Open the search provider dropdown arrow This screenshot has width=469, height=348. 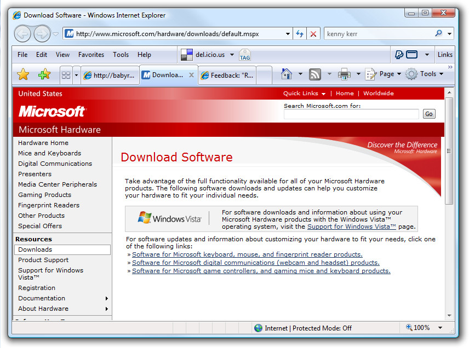pyautogui.click(x=449, y=34)
